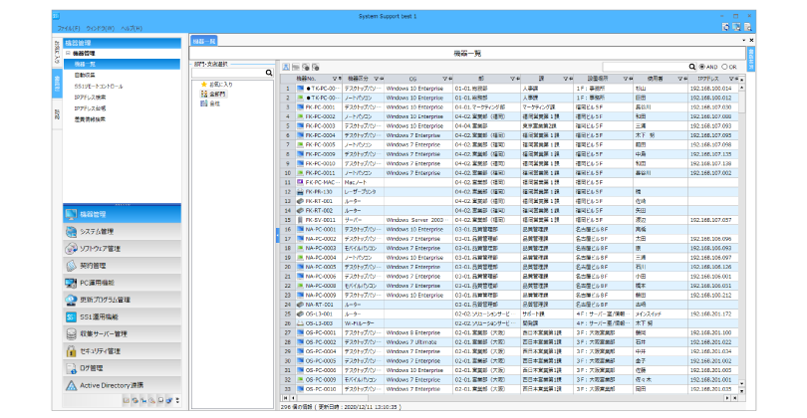The height and width of the screenshot is (418, 807).
Task: Click the 契約管理 icon in sidebar
Action: pos(71,266)
